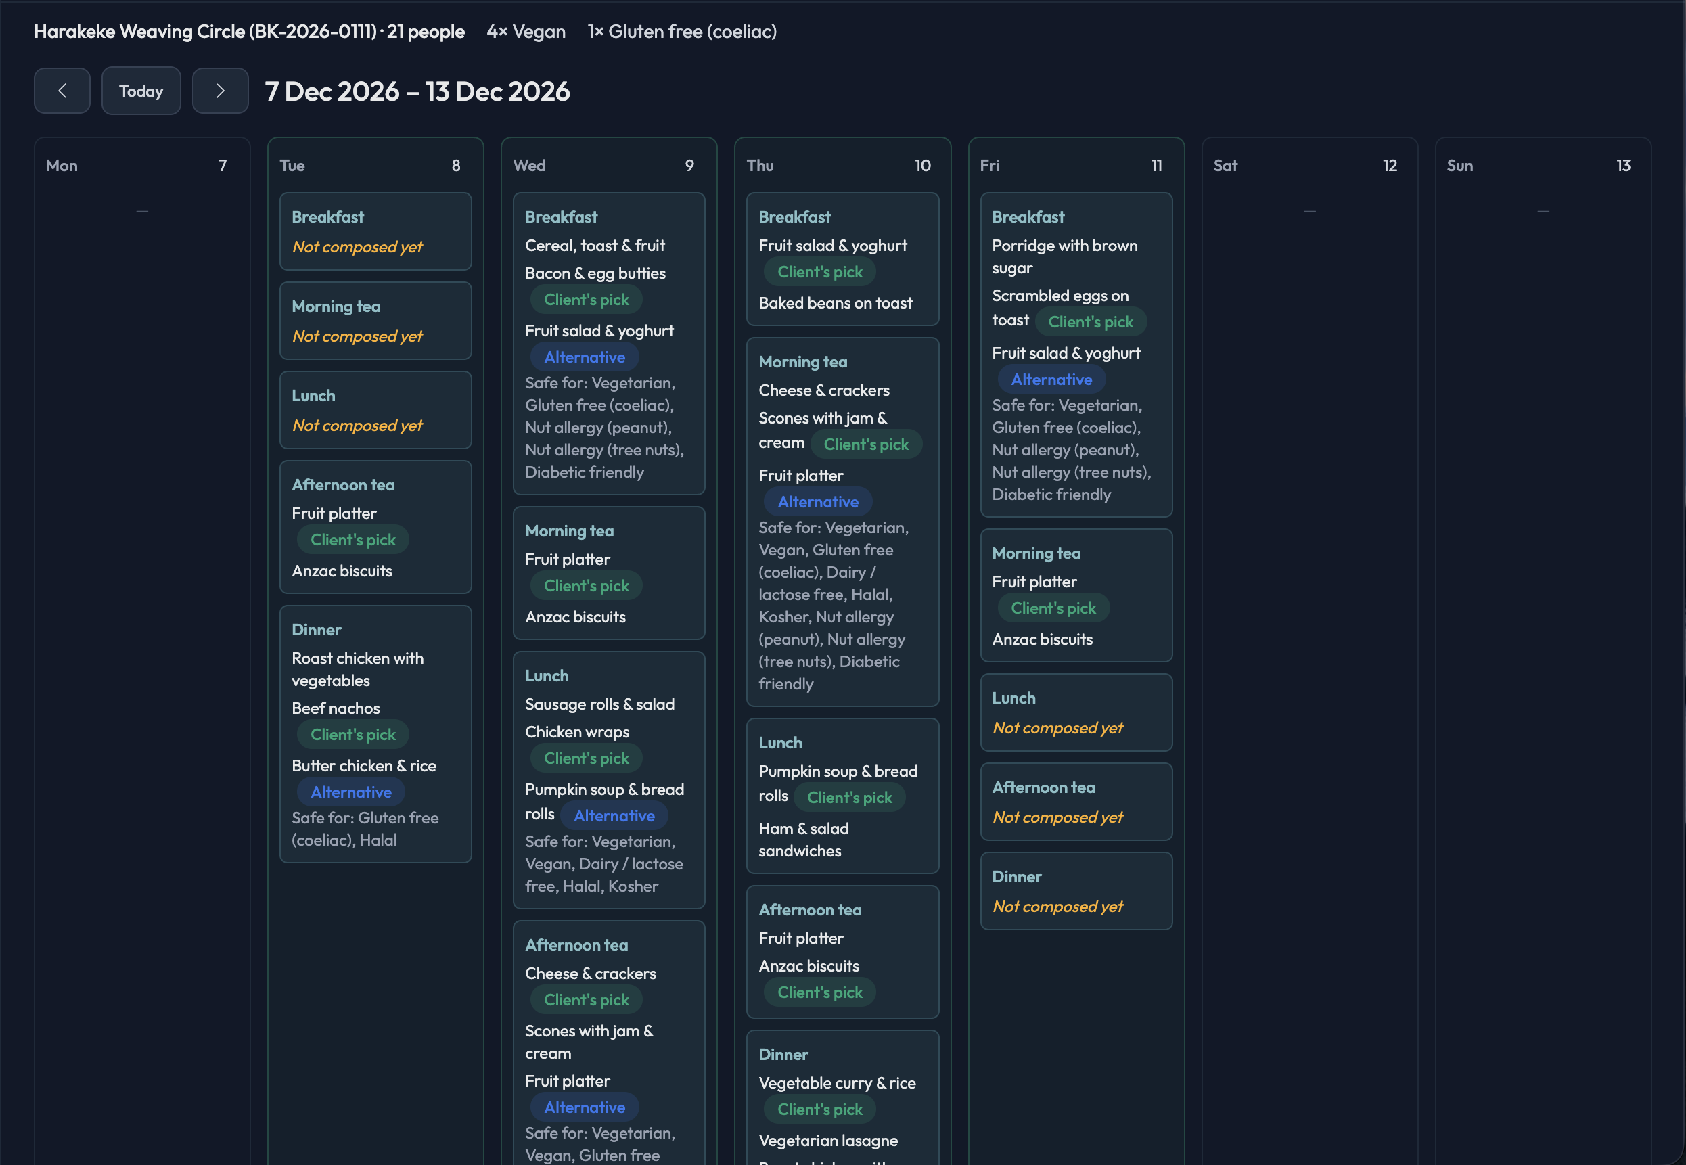Image resolution: width=1686 pixels, height=1165 pixels.
Task: Click the Mon 7 day column header
Action: pos(141,166)
